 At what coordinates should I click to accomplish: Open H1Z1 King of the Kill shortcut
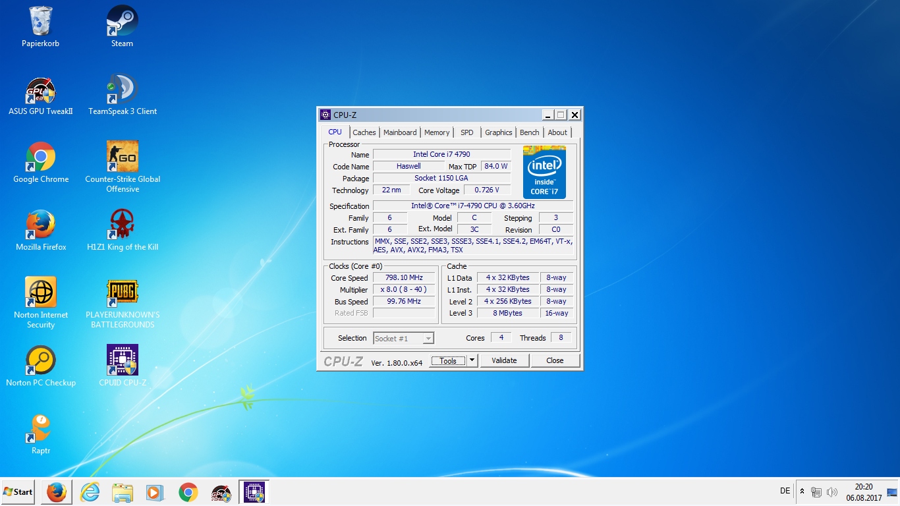pos(123,231)
